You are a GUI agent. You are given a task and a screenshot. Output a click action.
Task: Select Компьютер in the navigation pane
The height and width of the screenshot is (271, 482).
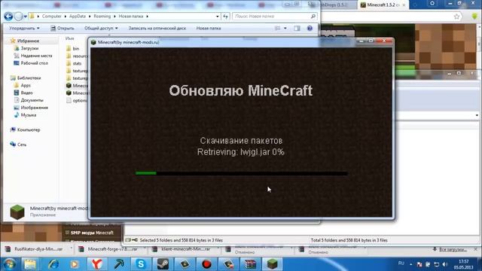[x=29, y=129]
